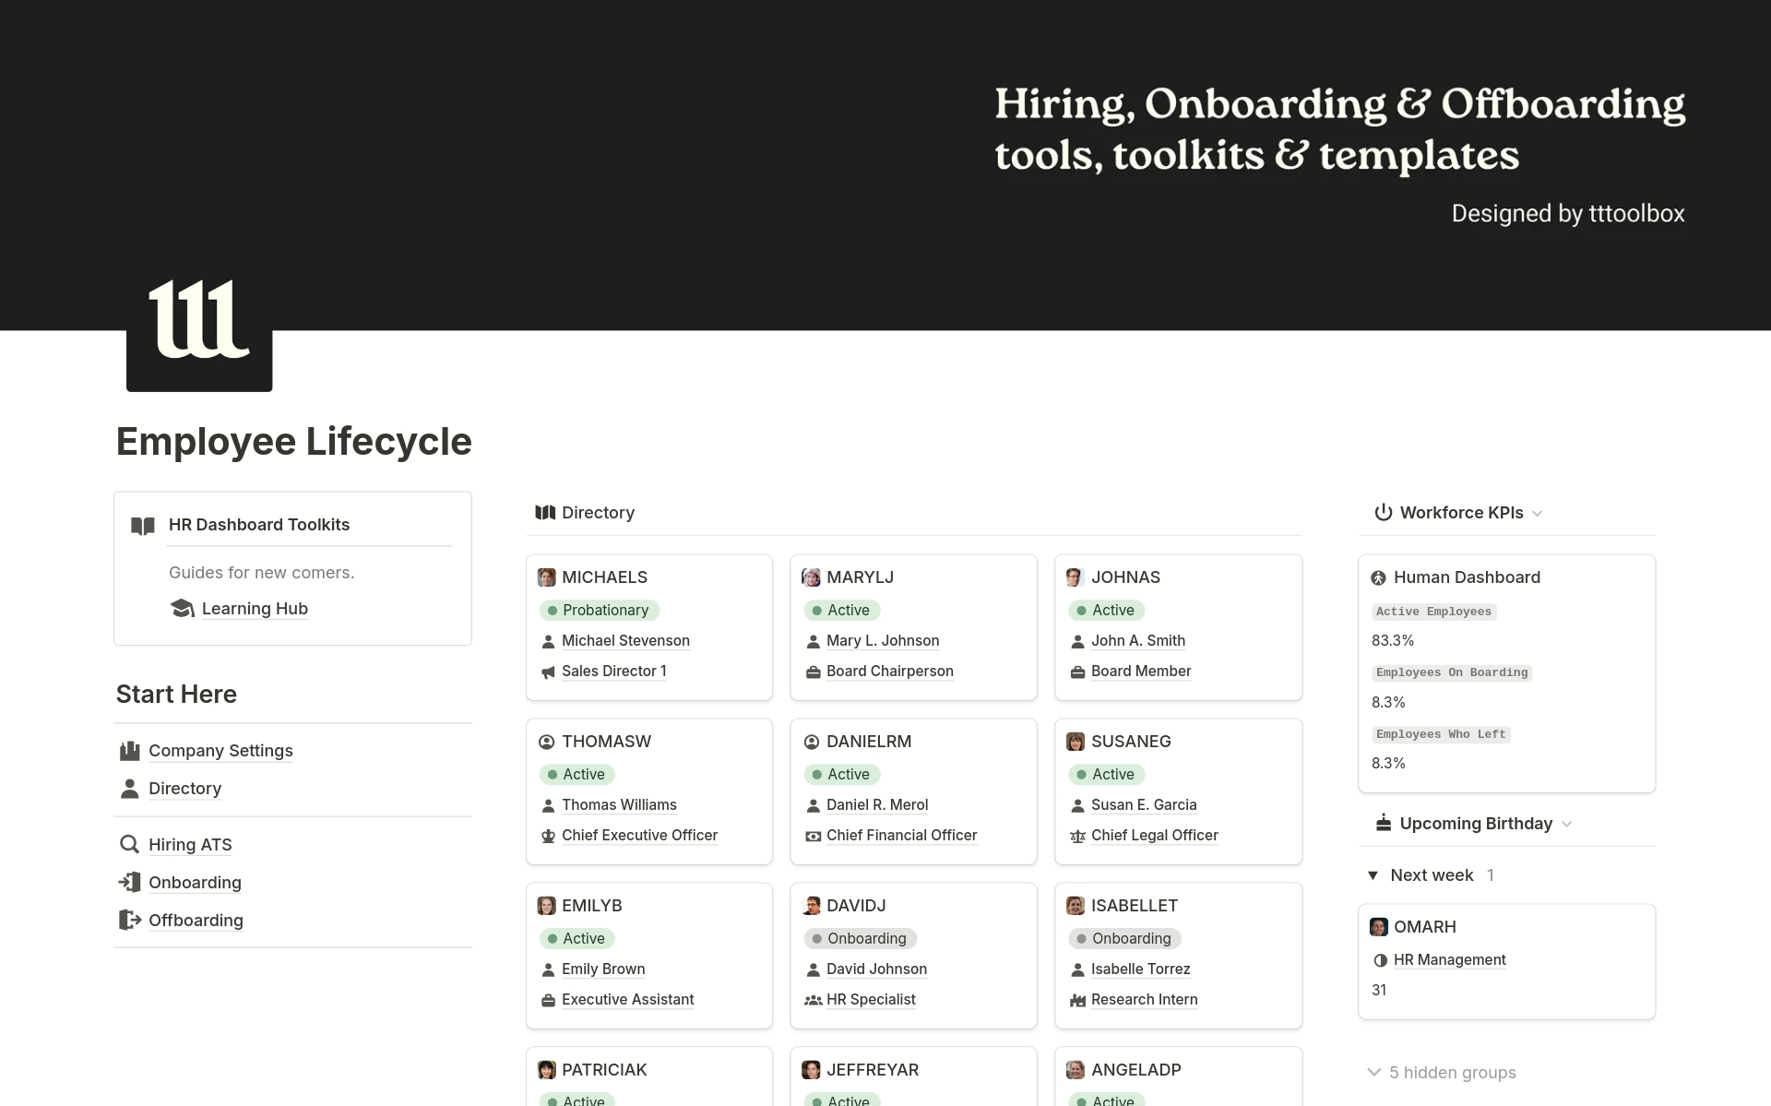
Task: Click DANIELRM profile circle icon
Action: [x=812, y=742]
